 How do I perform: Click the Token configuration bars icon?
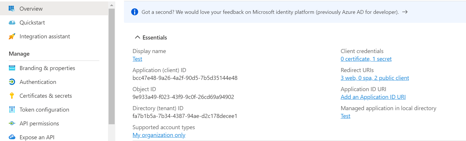click(x=12, y=110)
